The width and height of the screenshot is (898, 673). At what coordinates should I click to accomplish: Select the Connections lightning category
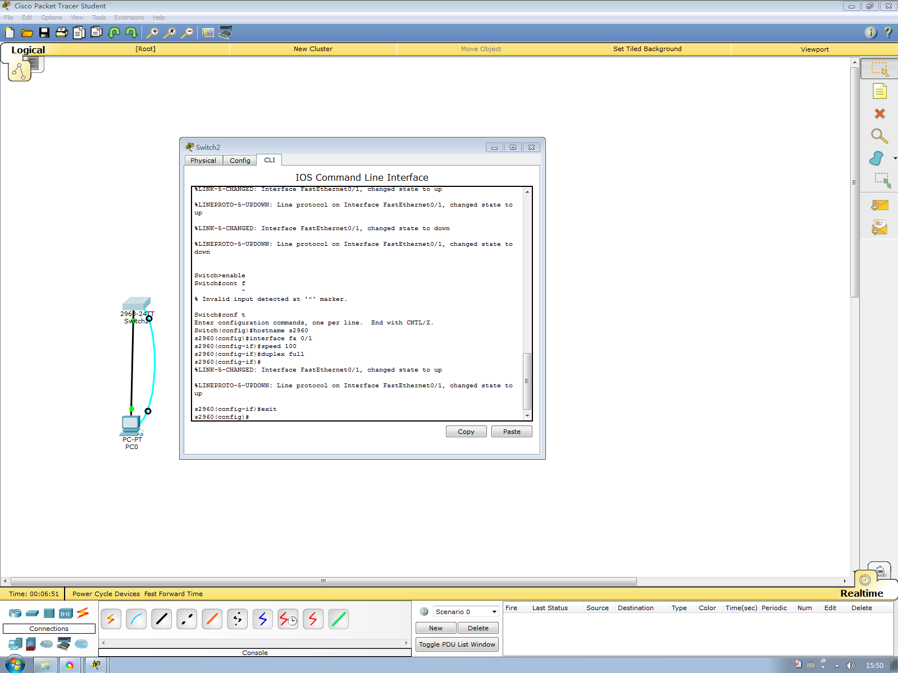[x=83, y=612]
